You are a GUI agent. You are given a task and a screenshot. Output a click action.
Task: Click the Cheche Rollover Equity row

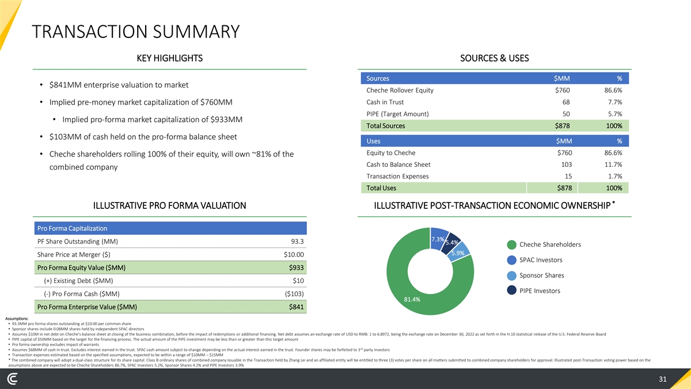494,90
